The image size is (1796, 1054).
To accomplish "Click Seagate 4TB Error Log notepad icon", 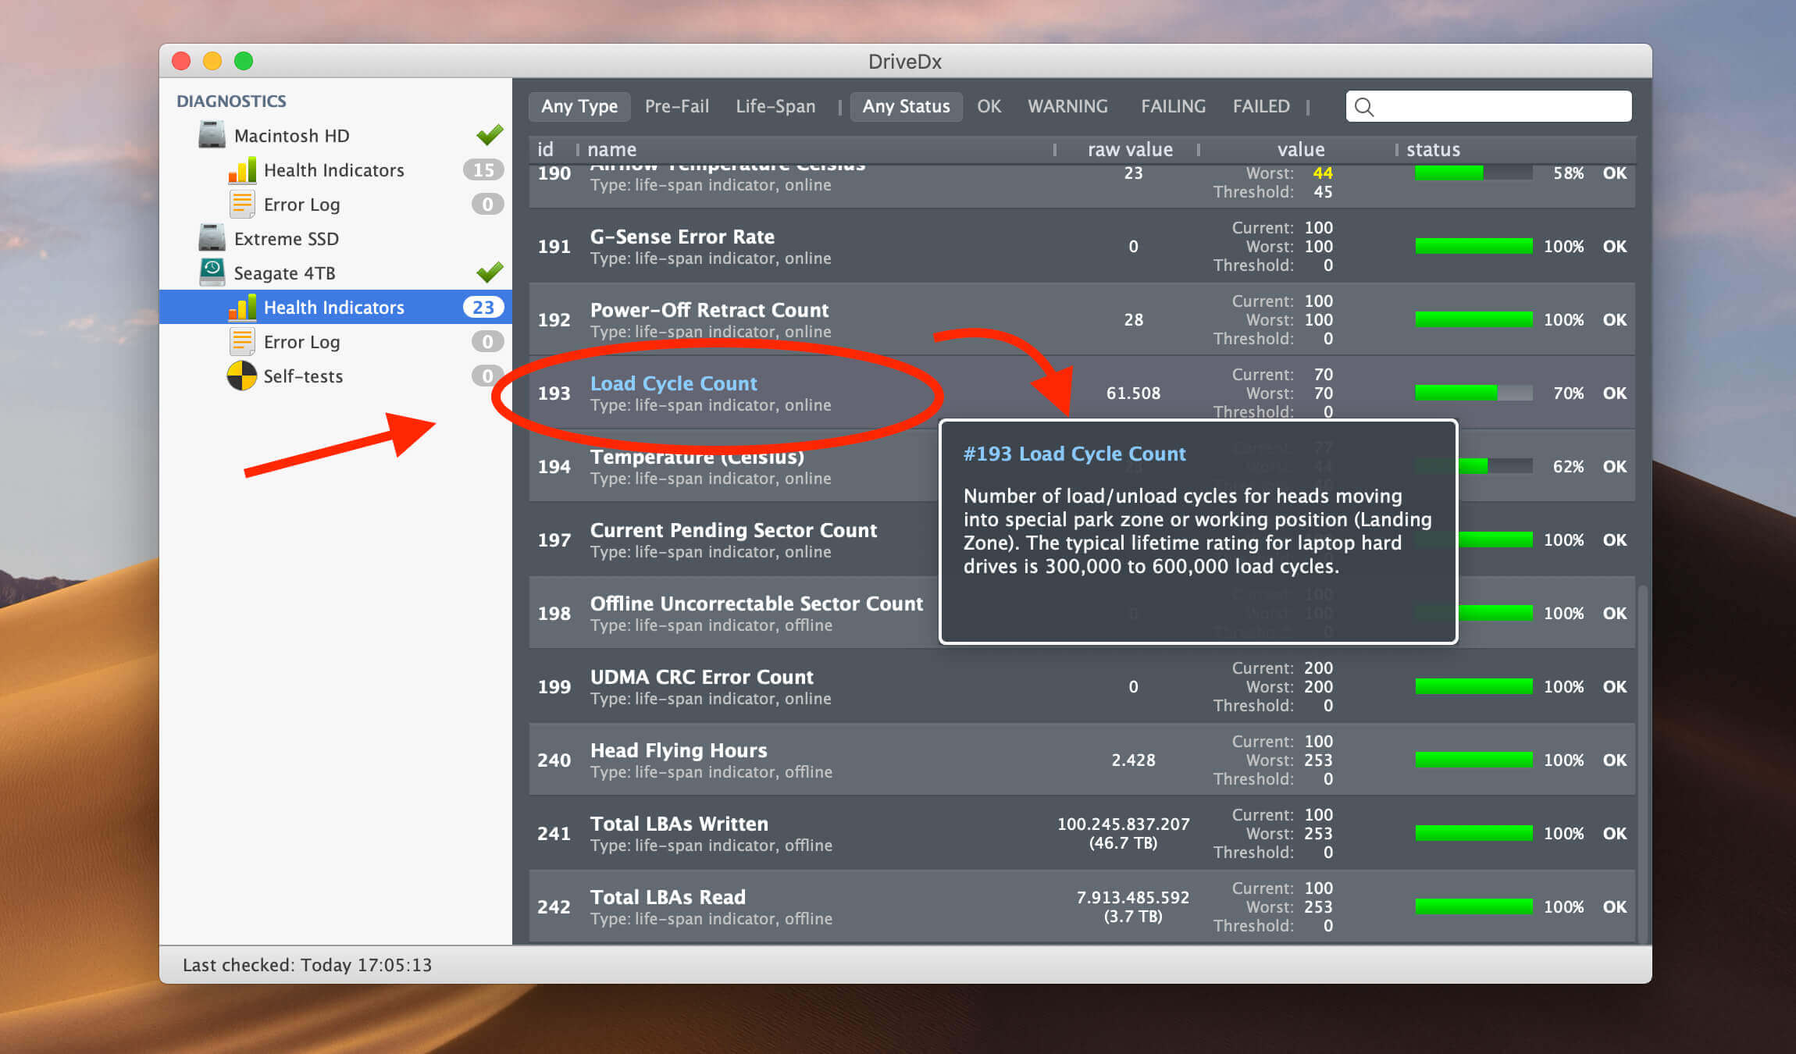I will [x=242, y=341].
